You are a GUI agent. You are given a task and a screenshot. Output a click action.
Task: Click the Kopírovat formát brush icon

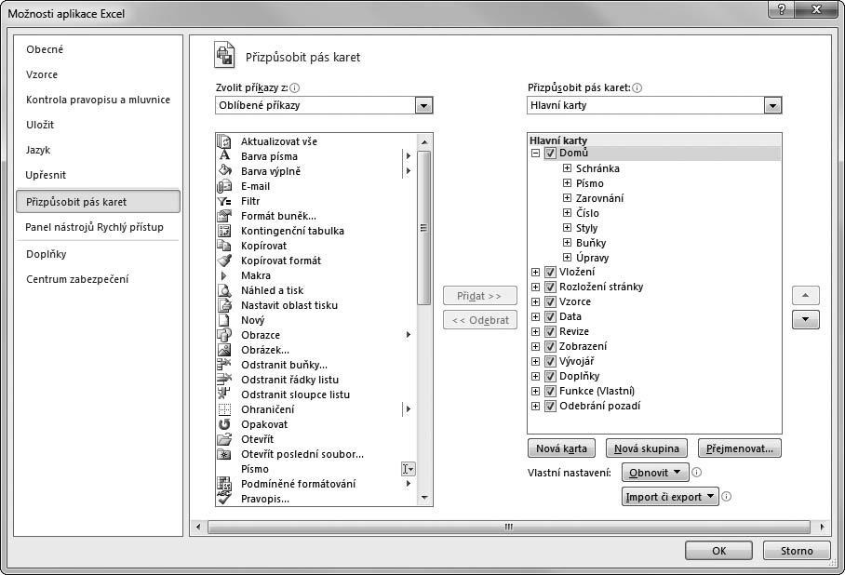(x=224, y=261)
